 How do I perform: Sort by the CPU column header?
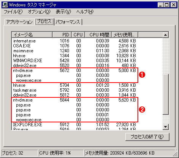(78, 35)
